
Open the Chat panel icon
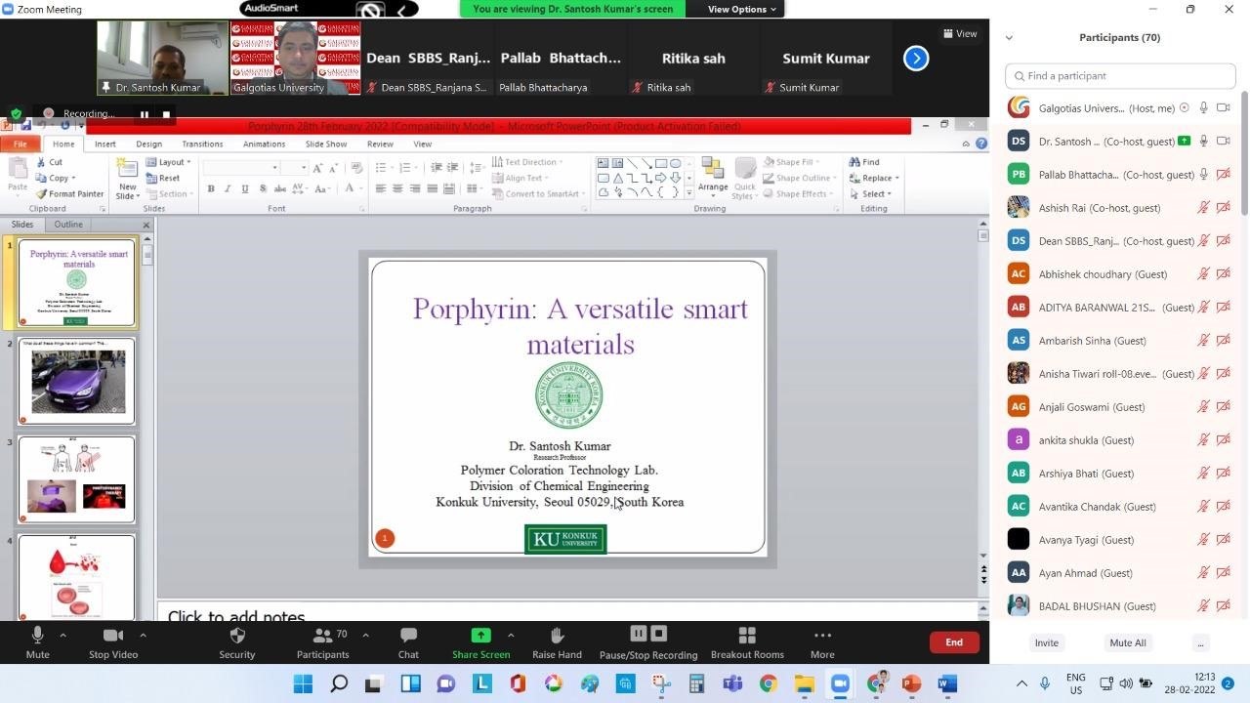(408, 636)
